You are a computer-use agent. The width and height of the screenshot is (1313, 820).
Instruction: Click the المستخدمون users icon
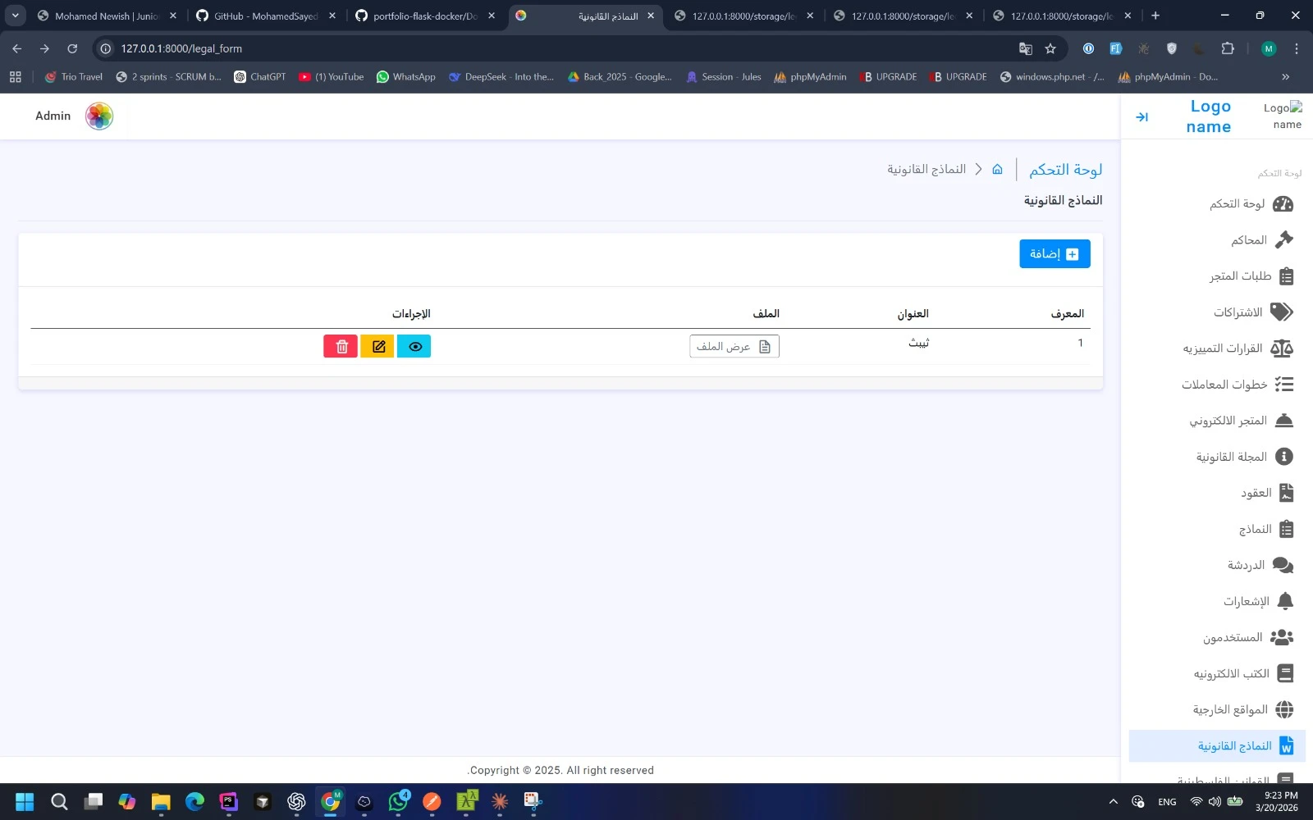coord(1281,637)
